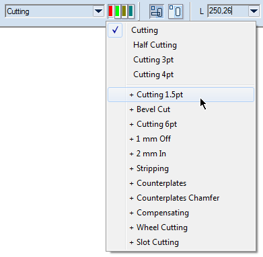The width and height of the screenshot is (263, 257).
Task: Select the highlighted Cutting 1.5pt entry
Action: coord(181,95)
